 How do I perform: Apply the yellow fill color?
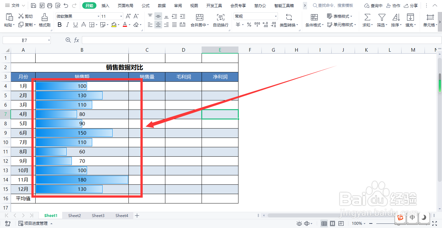(114, 25)
